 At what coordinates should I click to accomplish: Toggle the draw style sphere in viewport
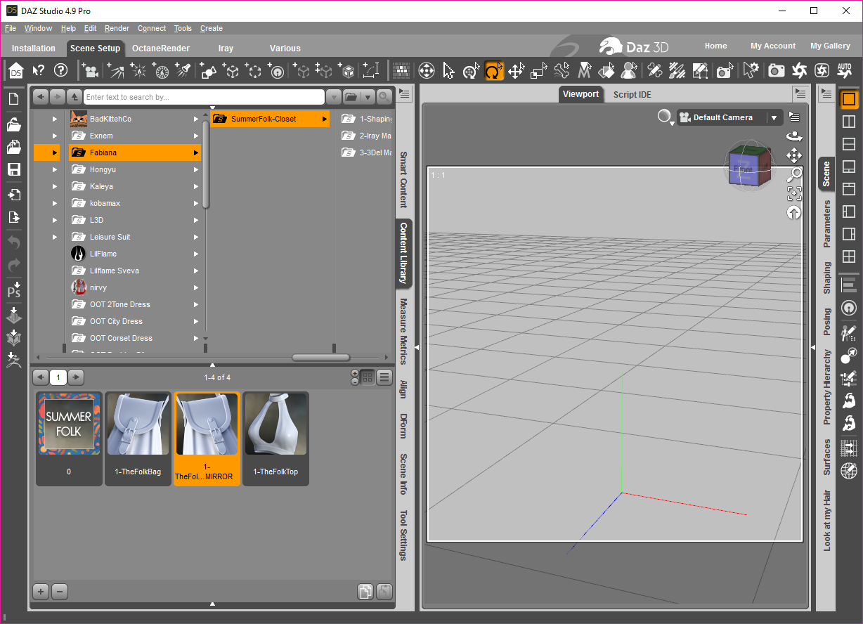pyautogui.click(x=664, y=117)
